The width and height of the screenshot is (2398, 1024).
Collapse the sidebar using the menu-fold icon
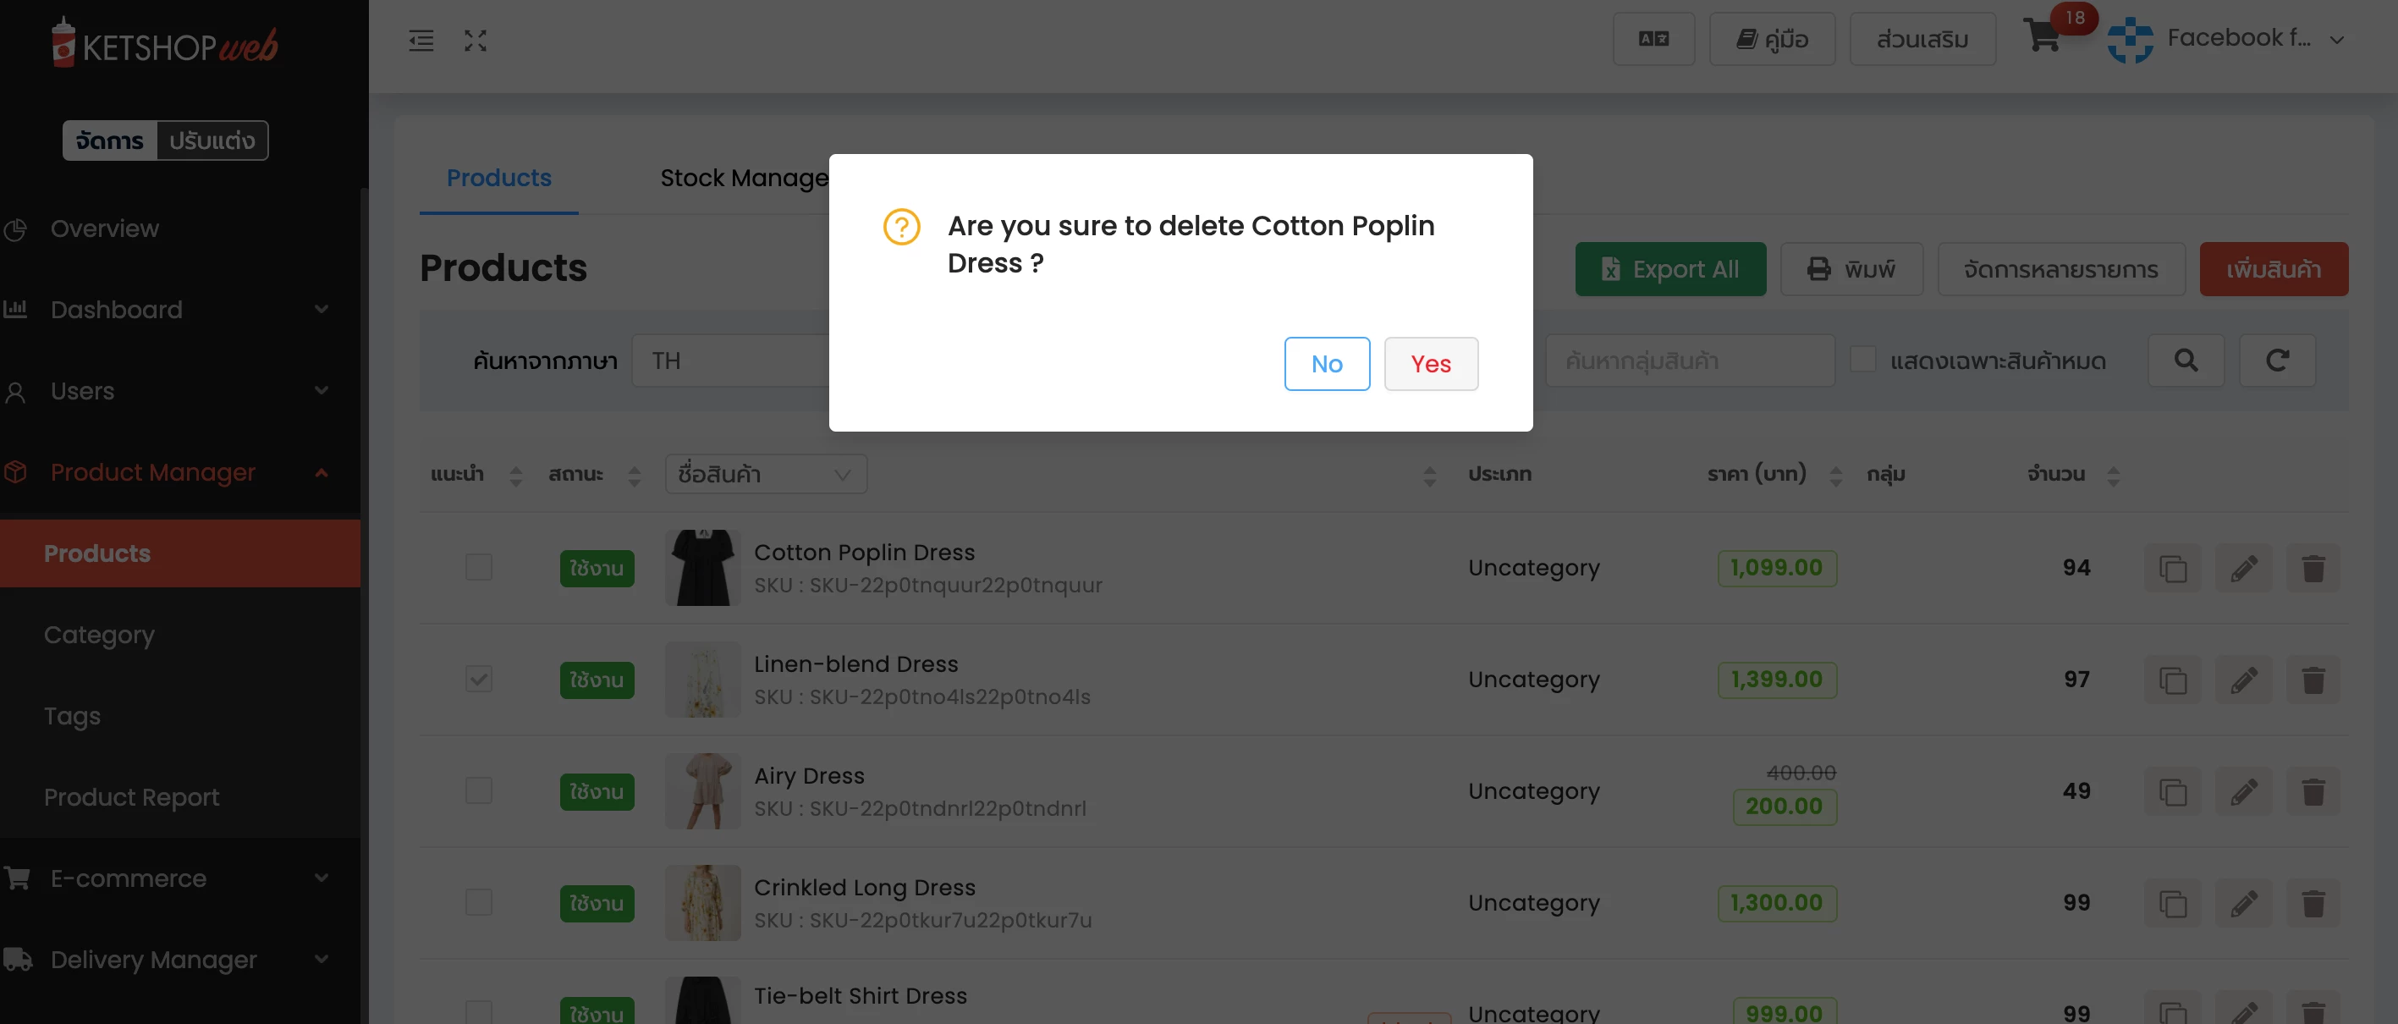click(x=421, y=40)
